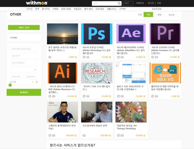This screenshot has height=149, width=194.
Task: Open the 게임강의 category menu
Action: click(78, 9)
